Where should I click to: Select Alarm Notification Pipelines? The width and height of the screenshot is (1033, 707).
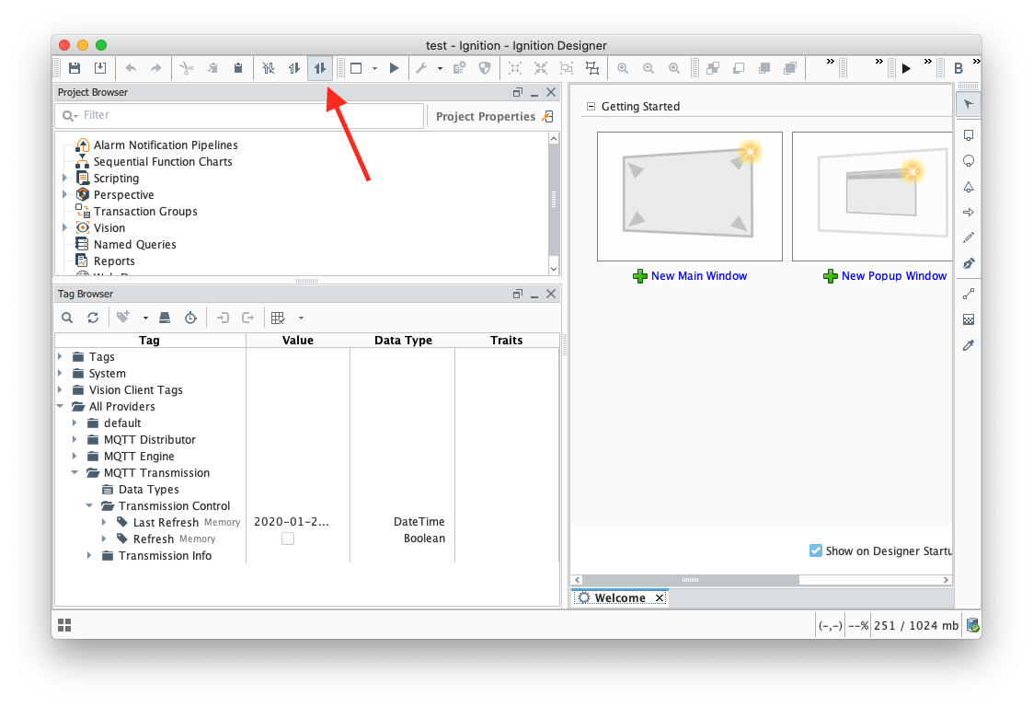coord(166,145)
